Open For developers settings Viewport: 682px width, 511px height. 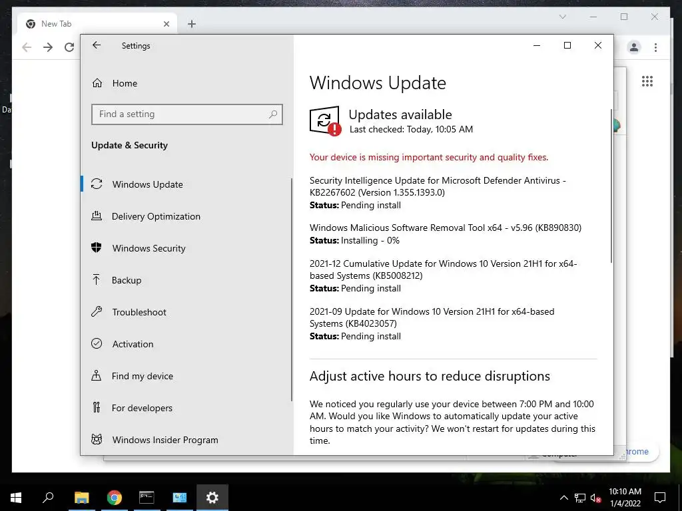pyautogui.click(x=142, y=408)
